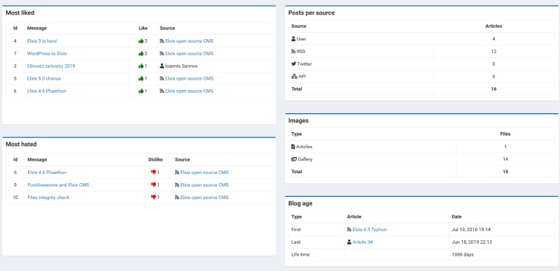Open 'Elxis 5.0 Uranus' message link
Image resolution: width=560 pixels, height=271 pixels.
(44, 78)
